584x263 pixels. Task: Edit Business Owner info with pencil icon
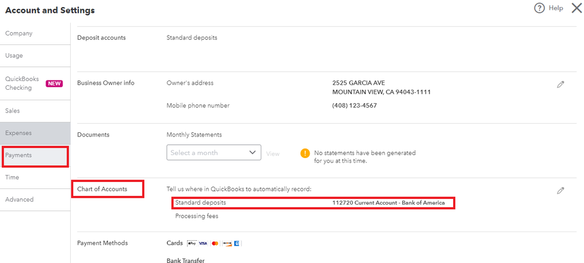pyautogui.click(x=561, y=85)
